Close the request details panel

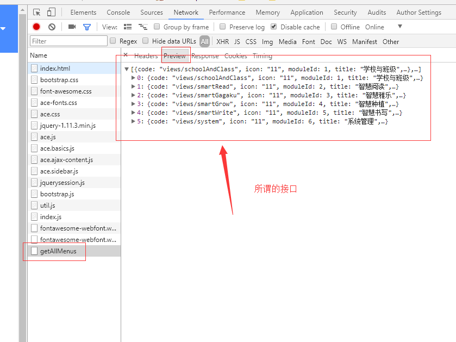click(126, 55)
